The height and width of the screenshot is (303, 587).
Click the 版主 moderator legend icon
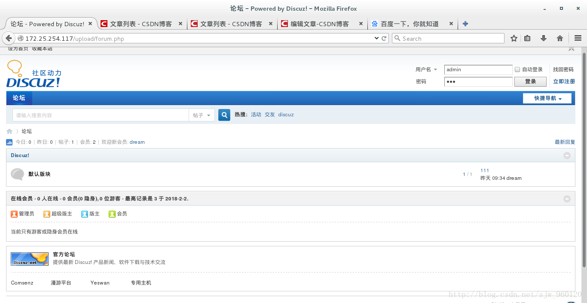point(85,214)
